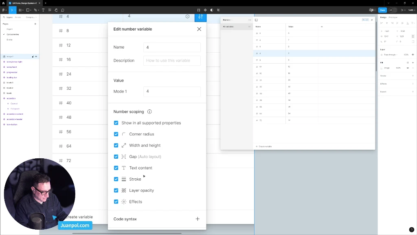Open the Number scoping info icon
The width and height of the screenshot is (417, 235).
coord(149,111)
